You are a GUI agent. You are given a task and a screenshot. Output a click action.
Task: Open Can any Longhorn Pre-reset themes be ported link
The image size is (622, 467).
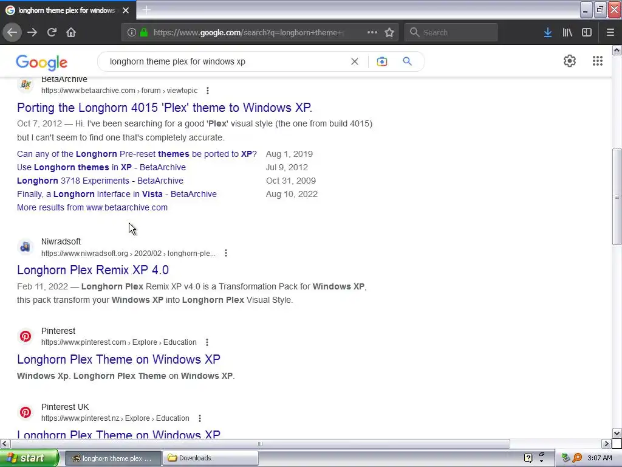137,154
